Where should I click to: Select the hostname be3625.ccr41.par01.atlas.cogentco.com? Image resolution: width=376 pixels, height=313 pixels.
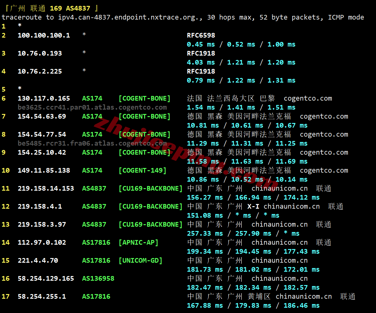point(92,107)
